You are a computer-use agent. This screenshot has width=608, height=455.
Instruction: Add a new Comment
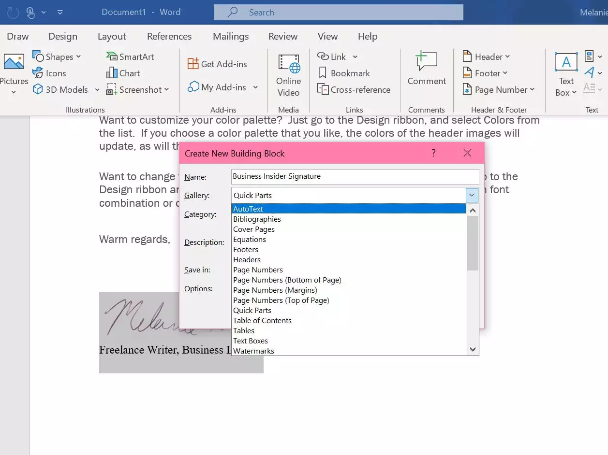tap(426, 69)
